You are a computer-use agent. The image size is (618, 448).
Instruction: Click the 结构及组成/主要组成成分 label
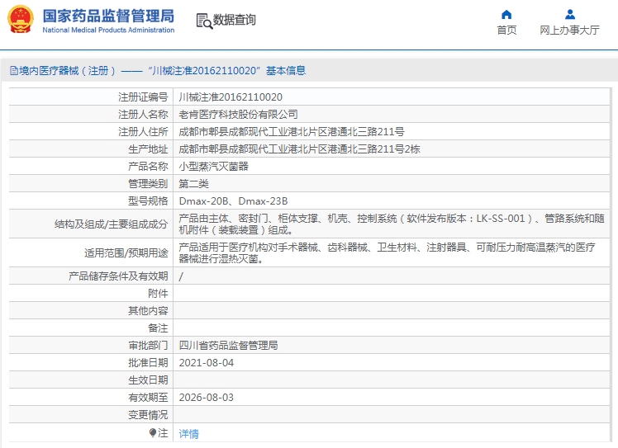(112, 224)
